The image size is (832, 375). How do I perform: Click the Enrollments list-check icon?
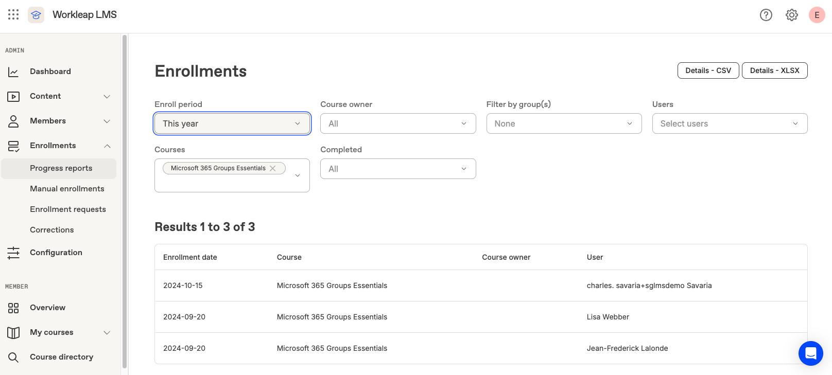click(13, 146)
